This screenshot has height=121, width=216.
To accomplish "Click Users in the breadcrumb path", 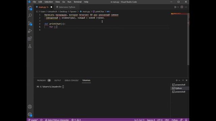I will (43, 11).
